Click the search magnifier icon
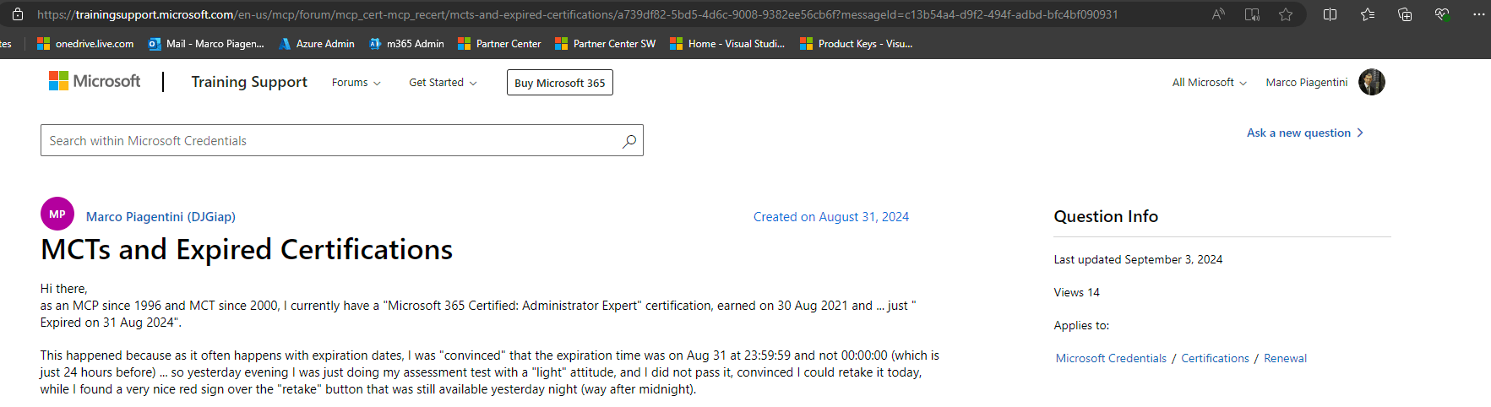This screenshot has height=407, width=1491. 629,141
